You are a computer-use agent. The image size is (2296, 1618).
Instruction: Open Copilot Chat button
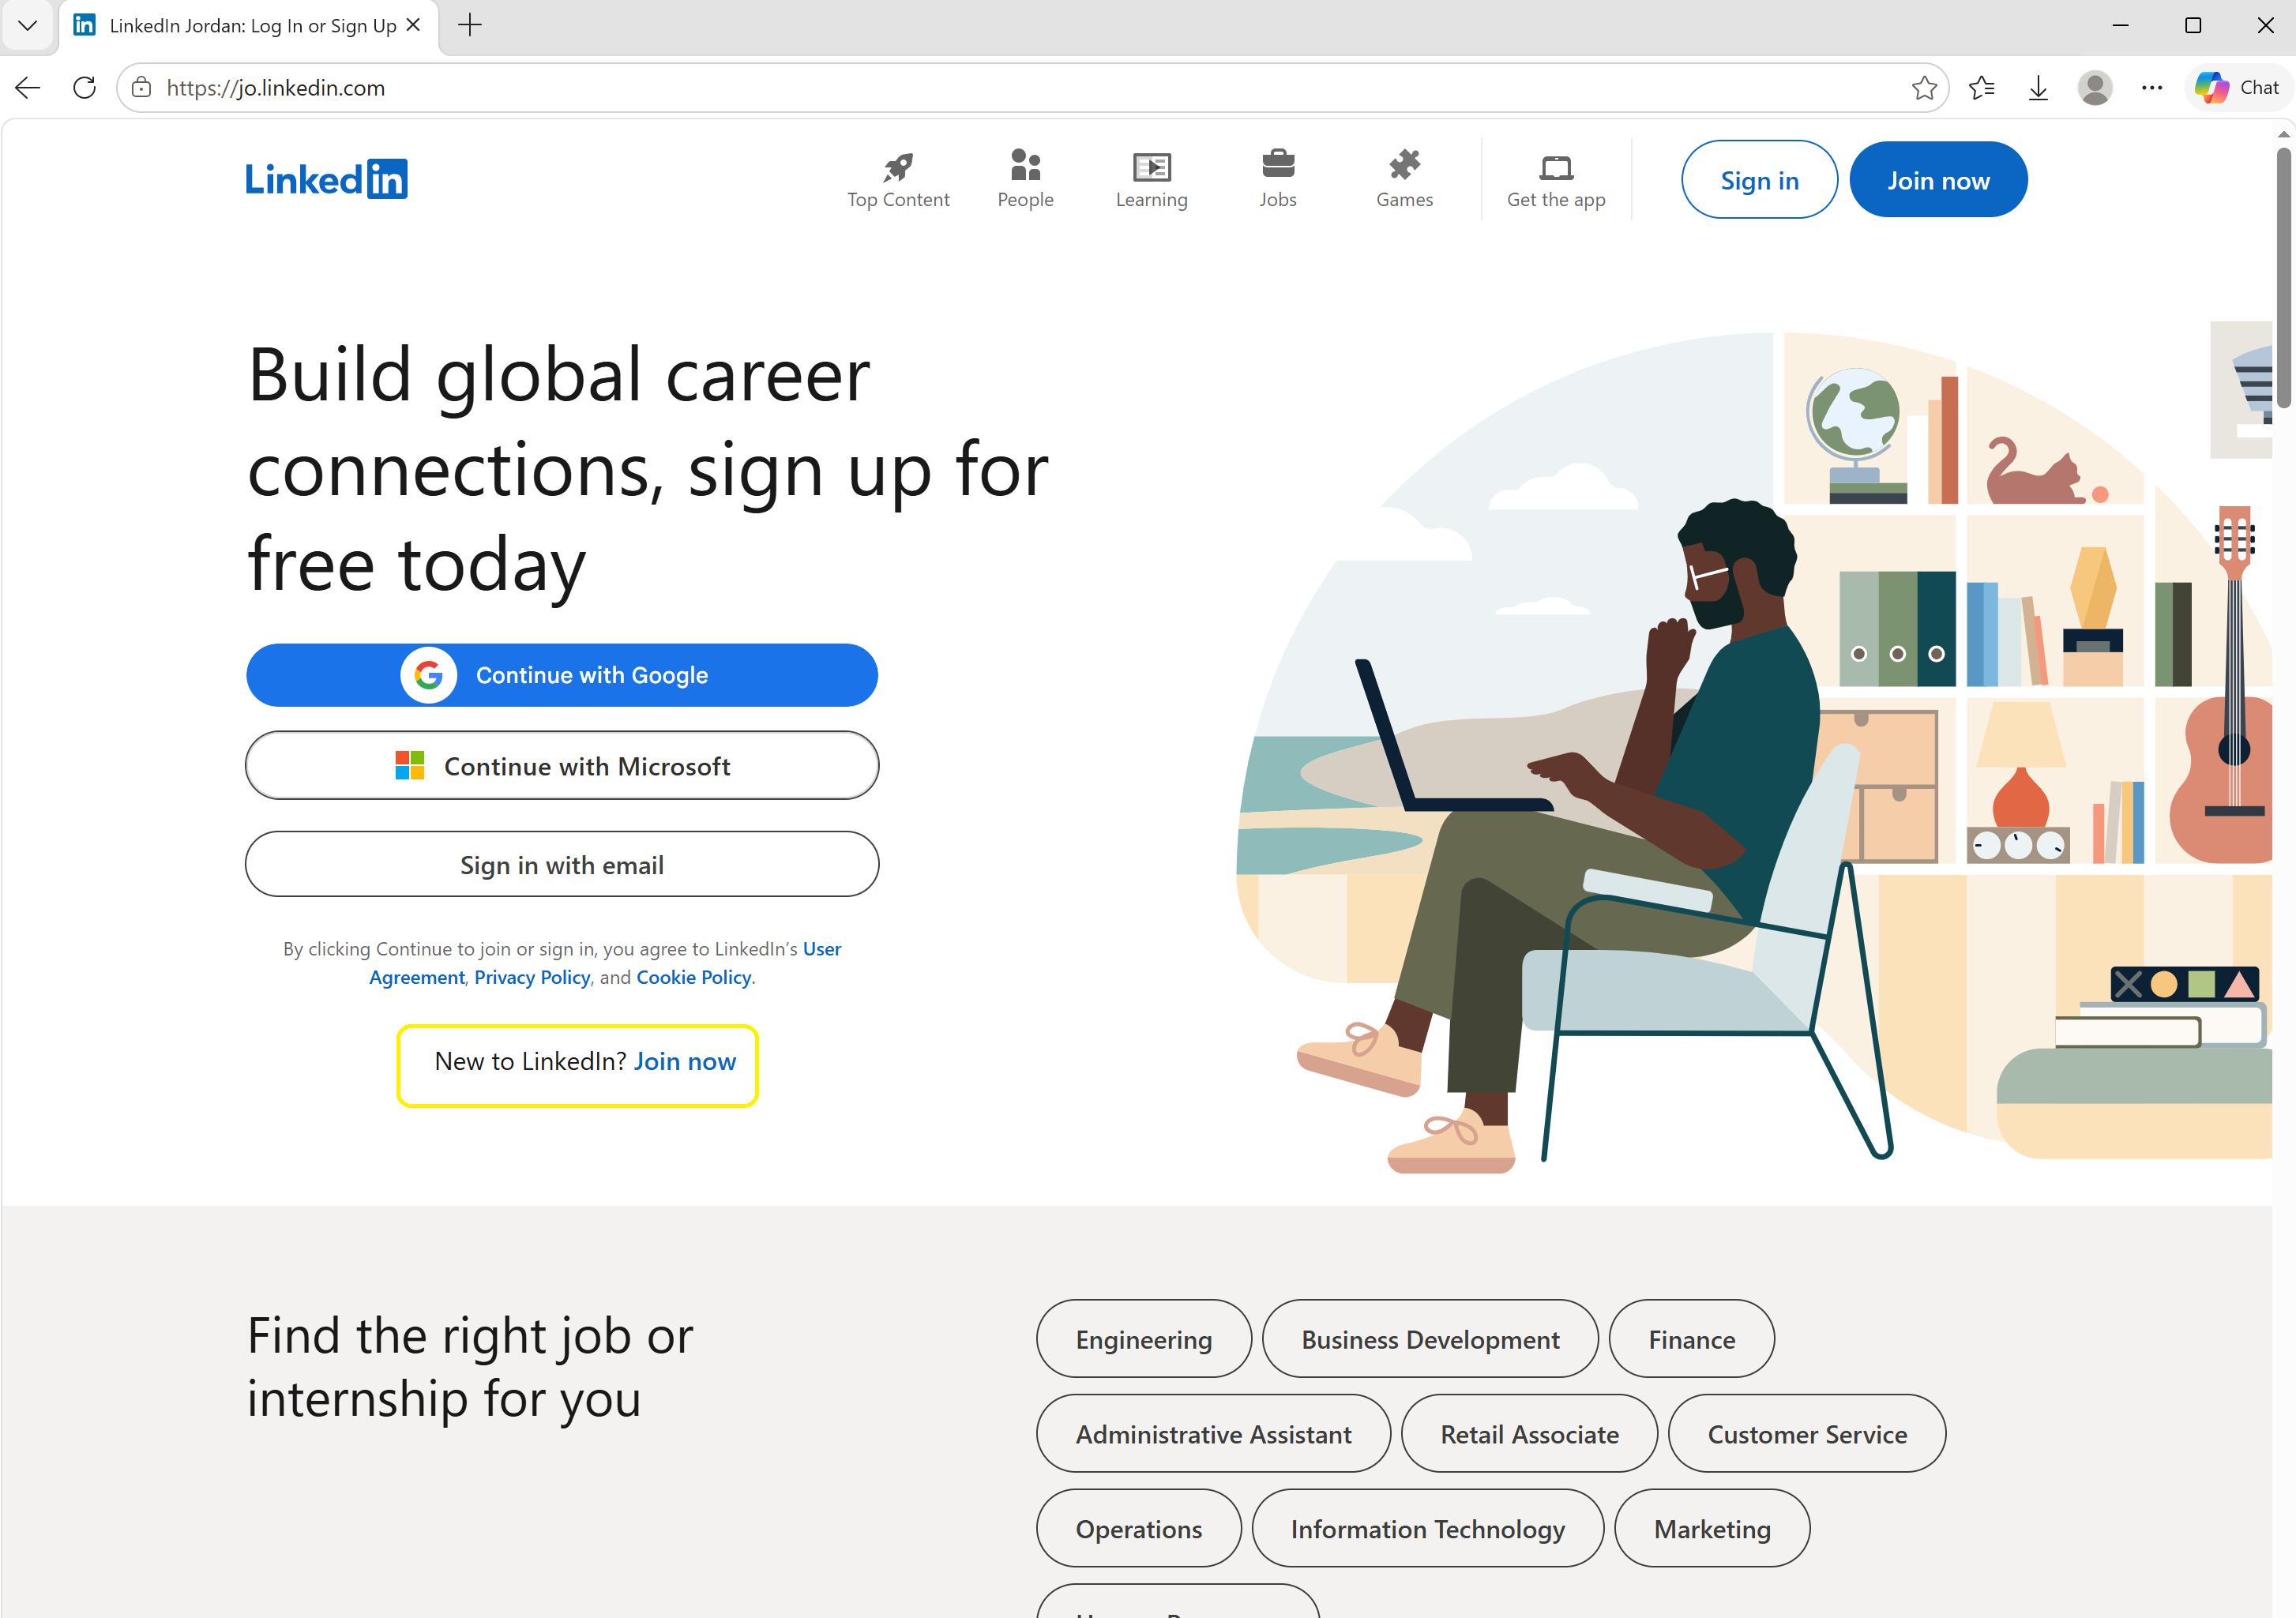point(2238,88)
